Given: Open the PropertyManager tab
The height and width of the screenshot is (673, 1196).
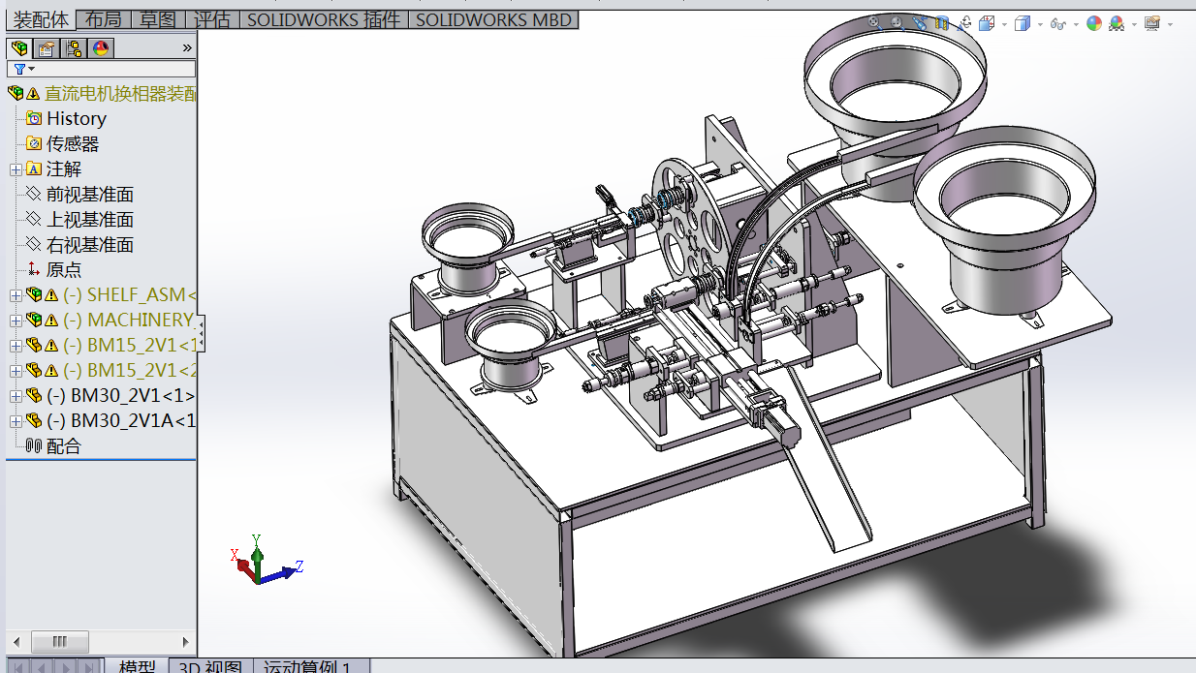Looking at the screenshot, I should (x=45, y=47).
